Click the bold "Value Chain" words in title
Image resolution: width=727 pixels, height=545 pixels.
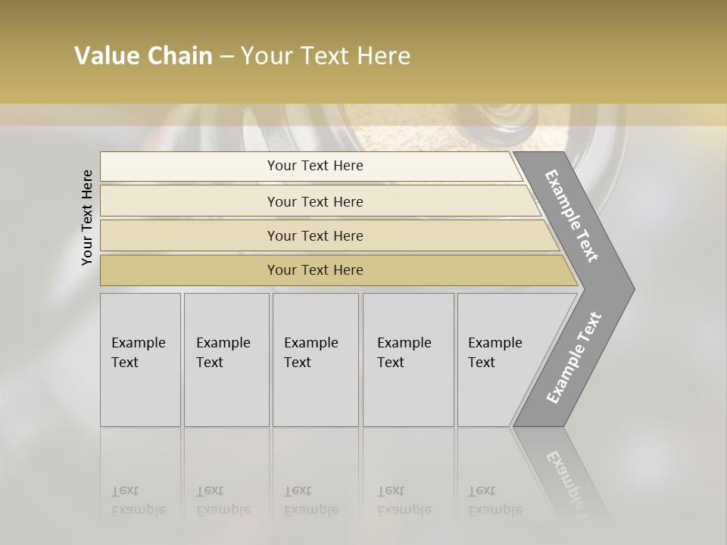click(143, 56)
